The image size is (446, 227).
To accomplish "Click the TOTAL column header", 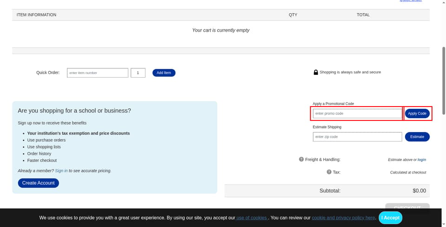I will pyautogui.click(x=363, y=15).
